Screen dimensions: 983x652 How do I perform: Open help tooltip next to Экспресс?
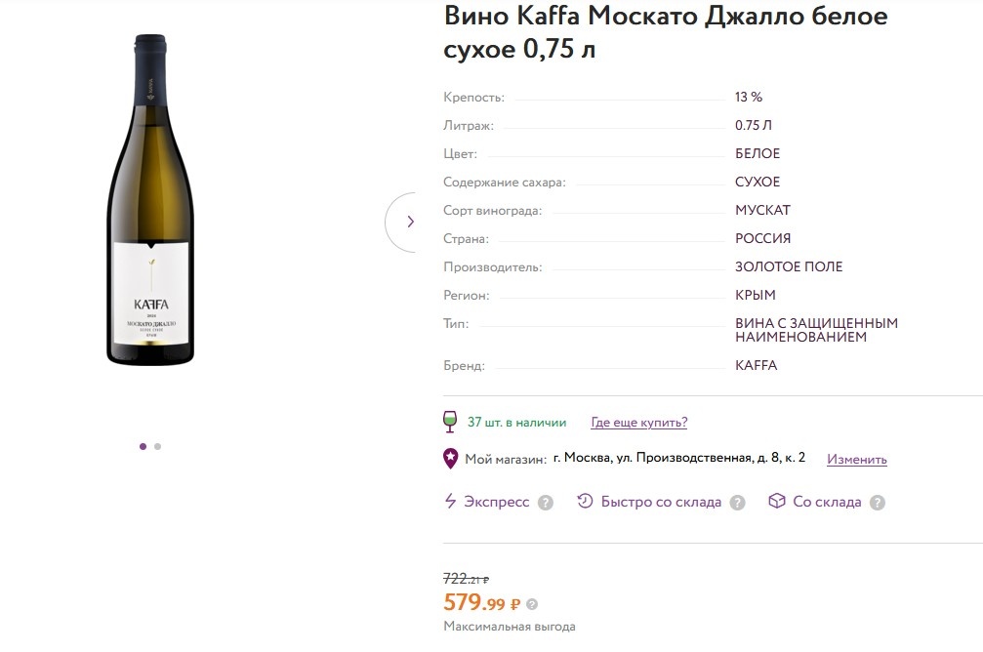546,503
